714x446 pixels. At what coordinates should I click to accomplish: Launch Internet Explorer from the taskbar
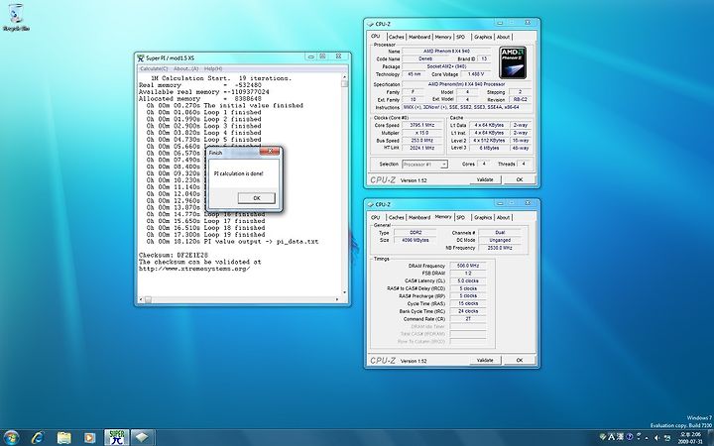pos(38,438)
